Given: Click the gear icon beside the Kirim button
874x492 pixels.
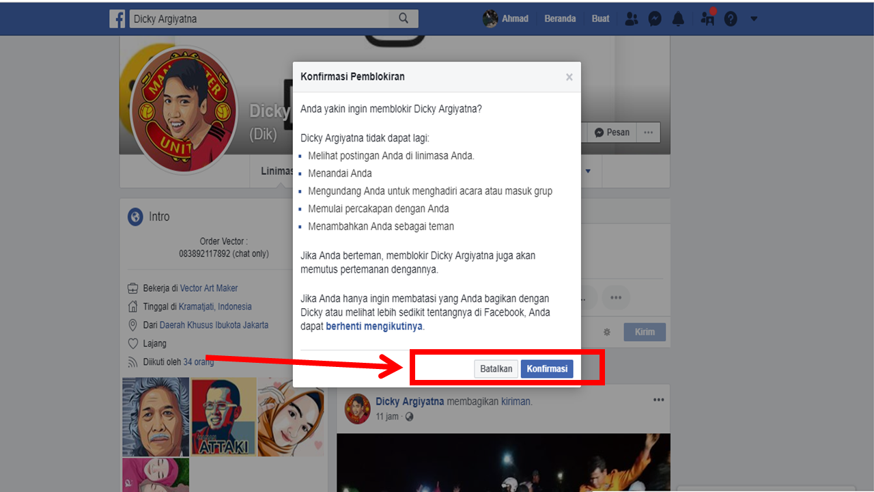Looking at the screenshot, I should point(606,331).
